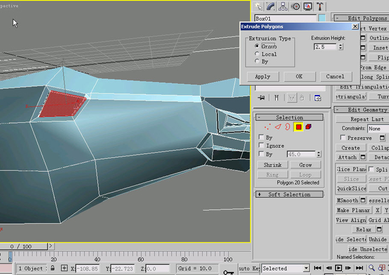Select By extrusion type radio in dialog
The image size is (389, 275).
coord(257,61)
